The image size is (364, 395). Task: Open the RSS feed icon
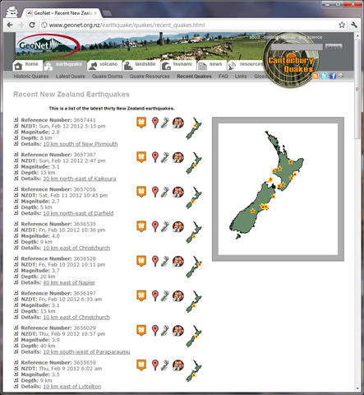tap(316, 76)
